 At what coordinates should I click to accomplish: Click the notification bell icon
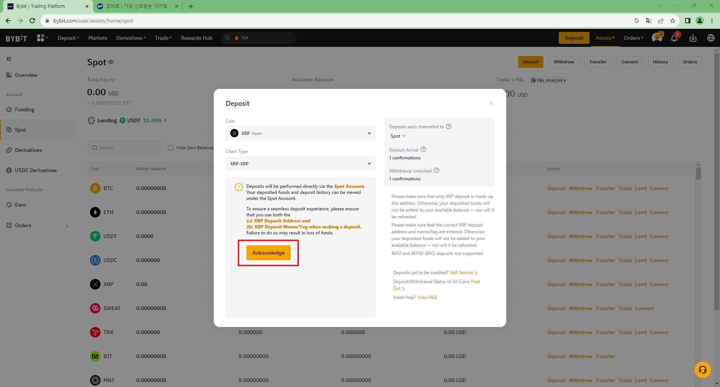(674, 38)
